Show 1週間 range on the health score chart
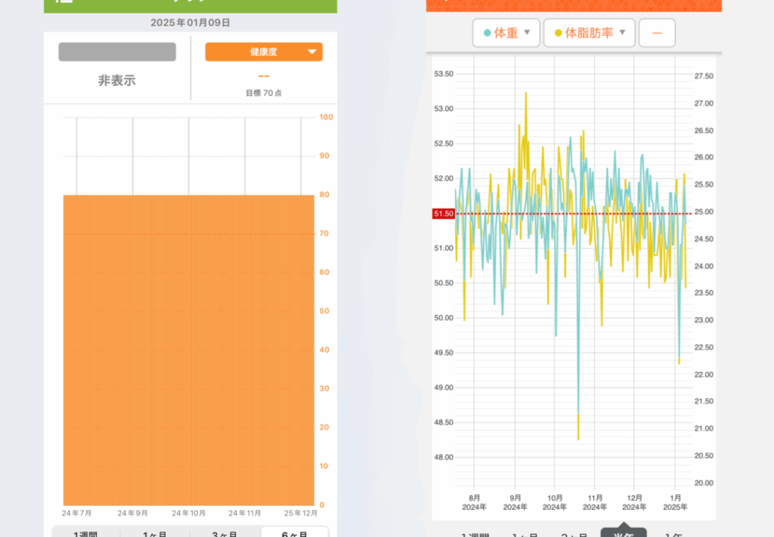Image resolution: width=774 pixels, height=537 pixels. (x=85, y=533)
